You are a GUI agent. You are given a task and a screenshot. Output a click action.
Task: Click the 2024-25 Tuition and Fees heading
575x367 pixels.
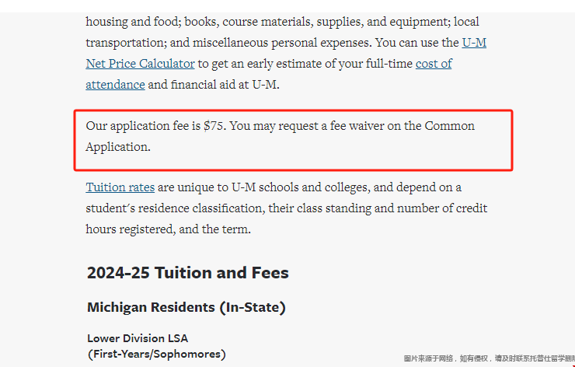188,273
